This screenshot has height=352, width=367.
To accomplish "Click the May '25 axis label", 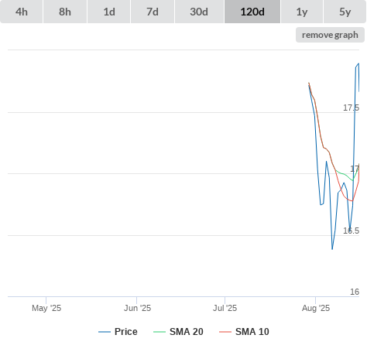I will [x=46, y=308].
